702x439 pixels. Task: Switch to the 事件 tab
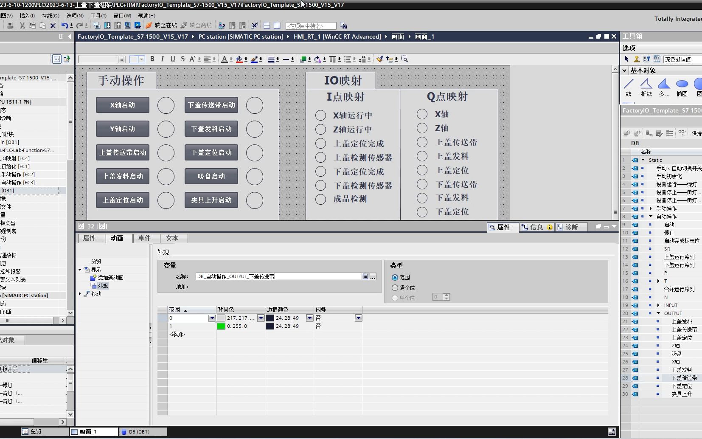144,239
